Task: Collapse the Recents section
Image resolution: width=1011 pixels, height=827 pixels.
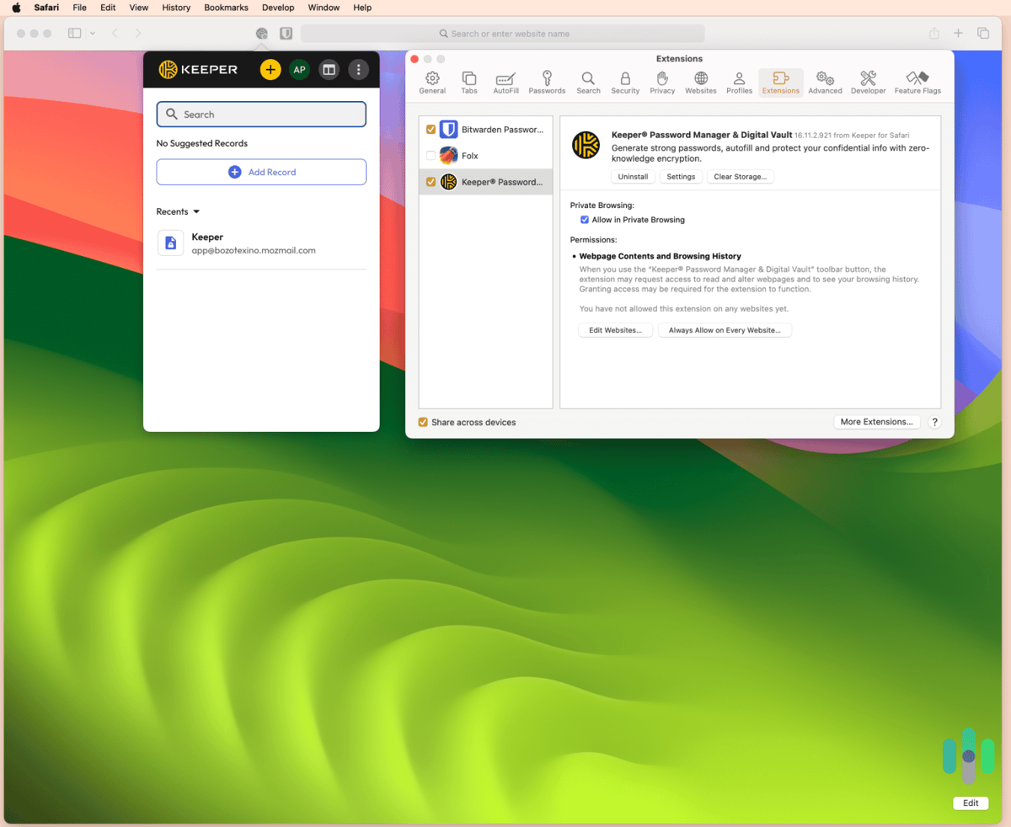Action: [195, 211]
